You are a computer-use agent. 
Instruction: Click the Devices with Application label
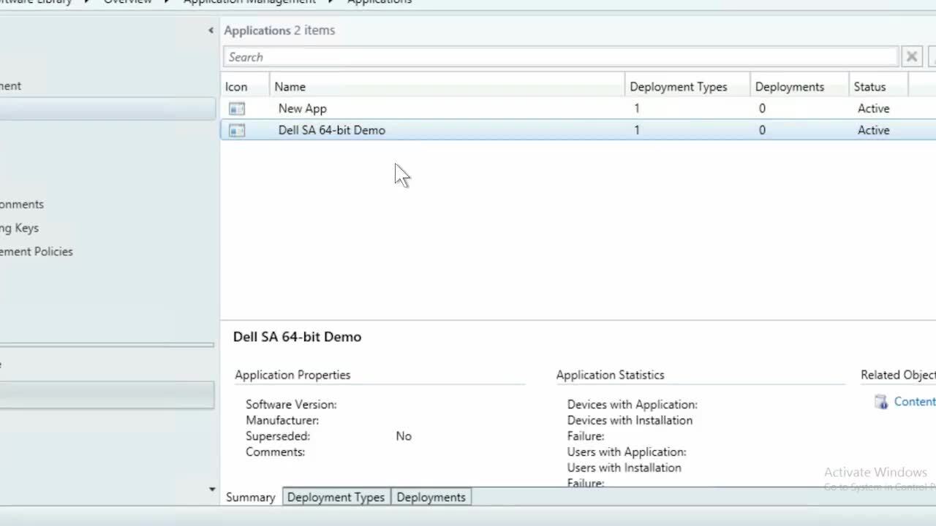(633, 404)
